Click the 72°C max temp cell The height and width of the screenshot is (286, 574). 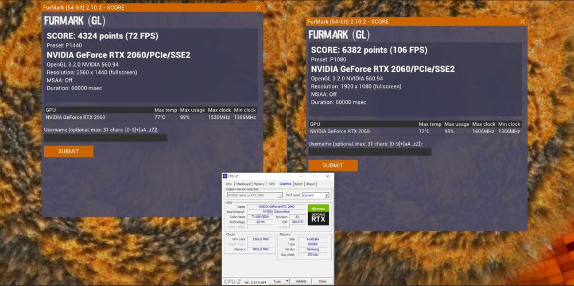pyautogui.click(x=425, y=131)
